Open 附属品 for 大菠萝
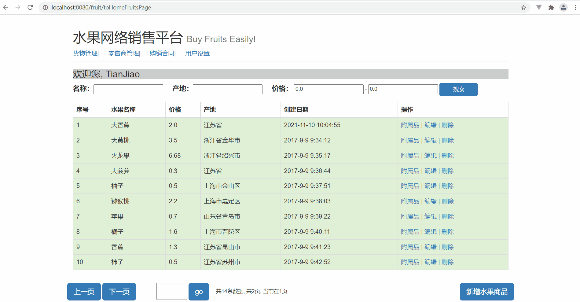 [410, 171]
